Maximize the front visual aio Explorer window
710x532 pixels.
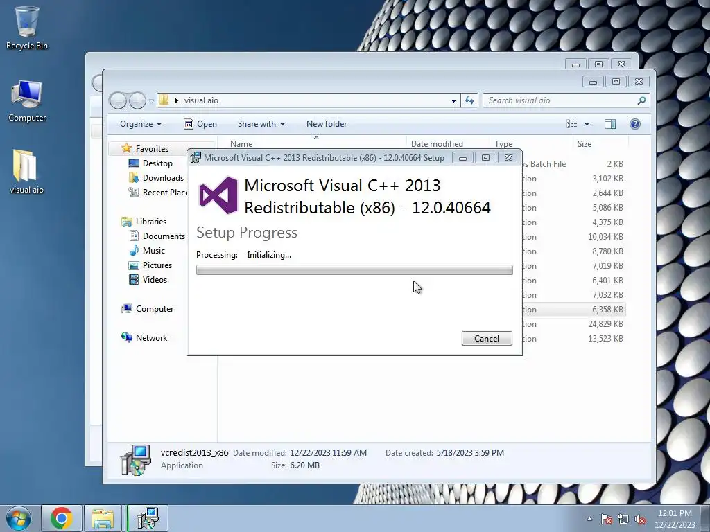point(616,82)
